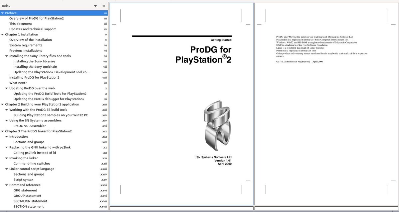The height and width of the screenshot is (212, 399).
Task: Click the ProDG for PlayStation2 title page
Action: point(181,104)
